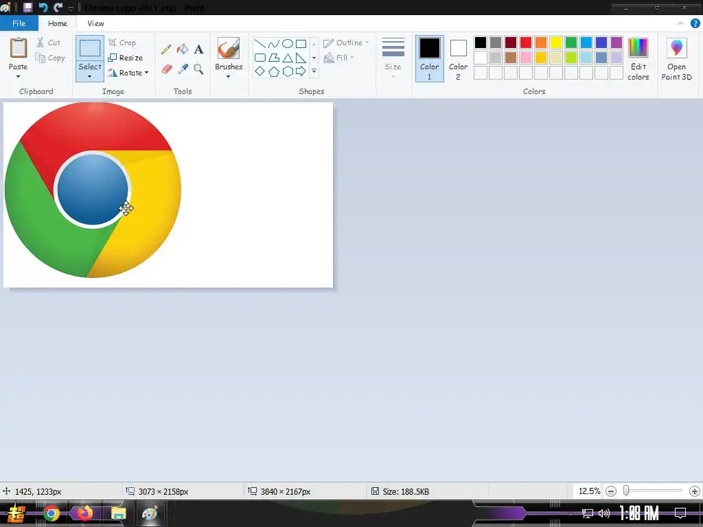The width and height of the screenshot is (703, 527).
Task: Open Paint 3D
Action: pos(676,59)
